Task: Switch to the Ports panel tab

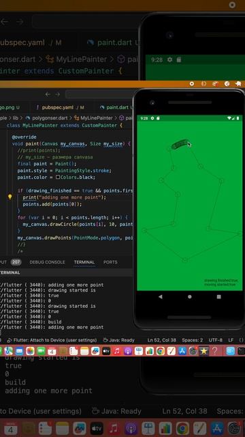Action: click(110, 262)
